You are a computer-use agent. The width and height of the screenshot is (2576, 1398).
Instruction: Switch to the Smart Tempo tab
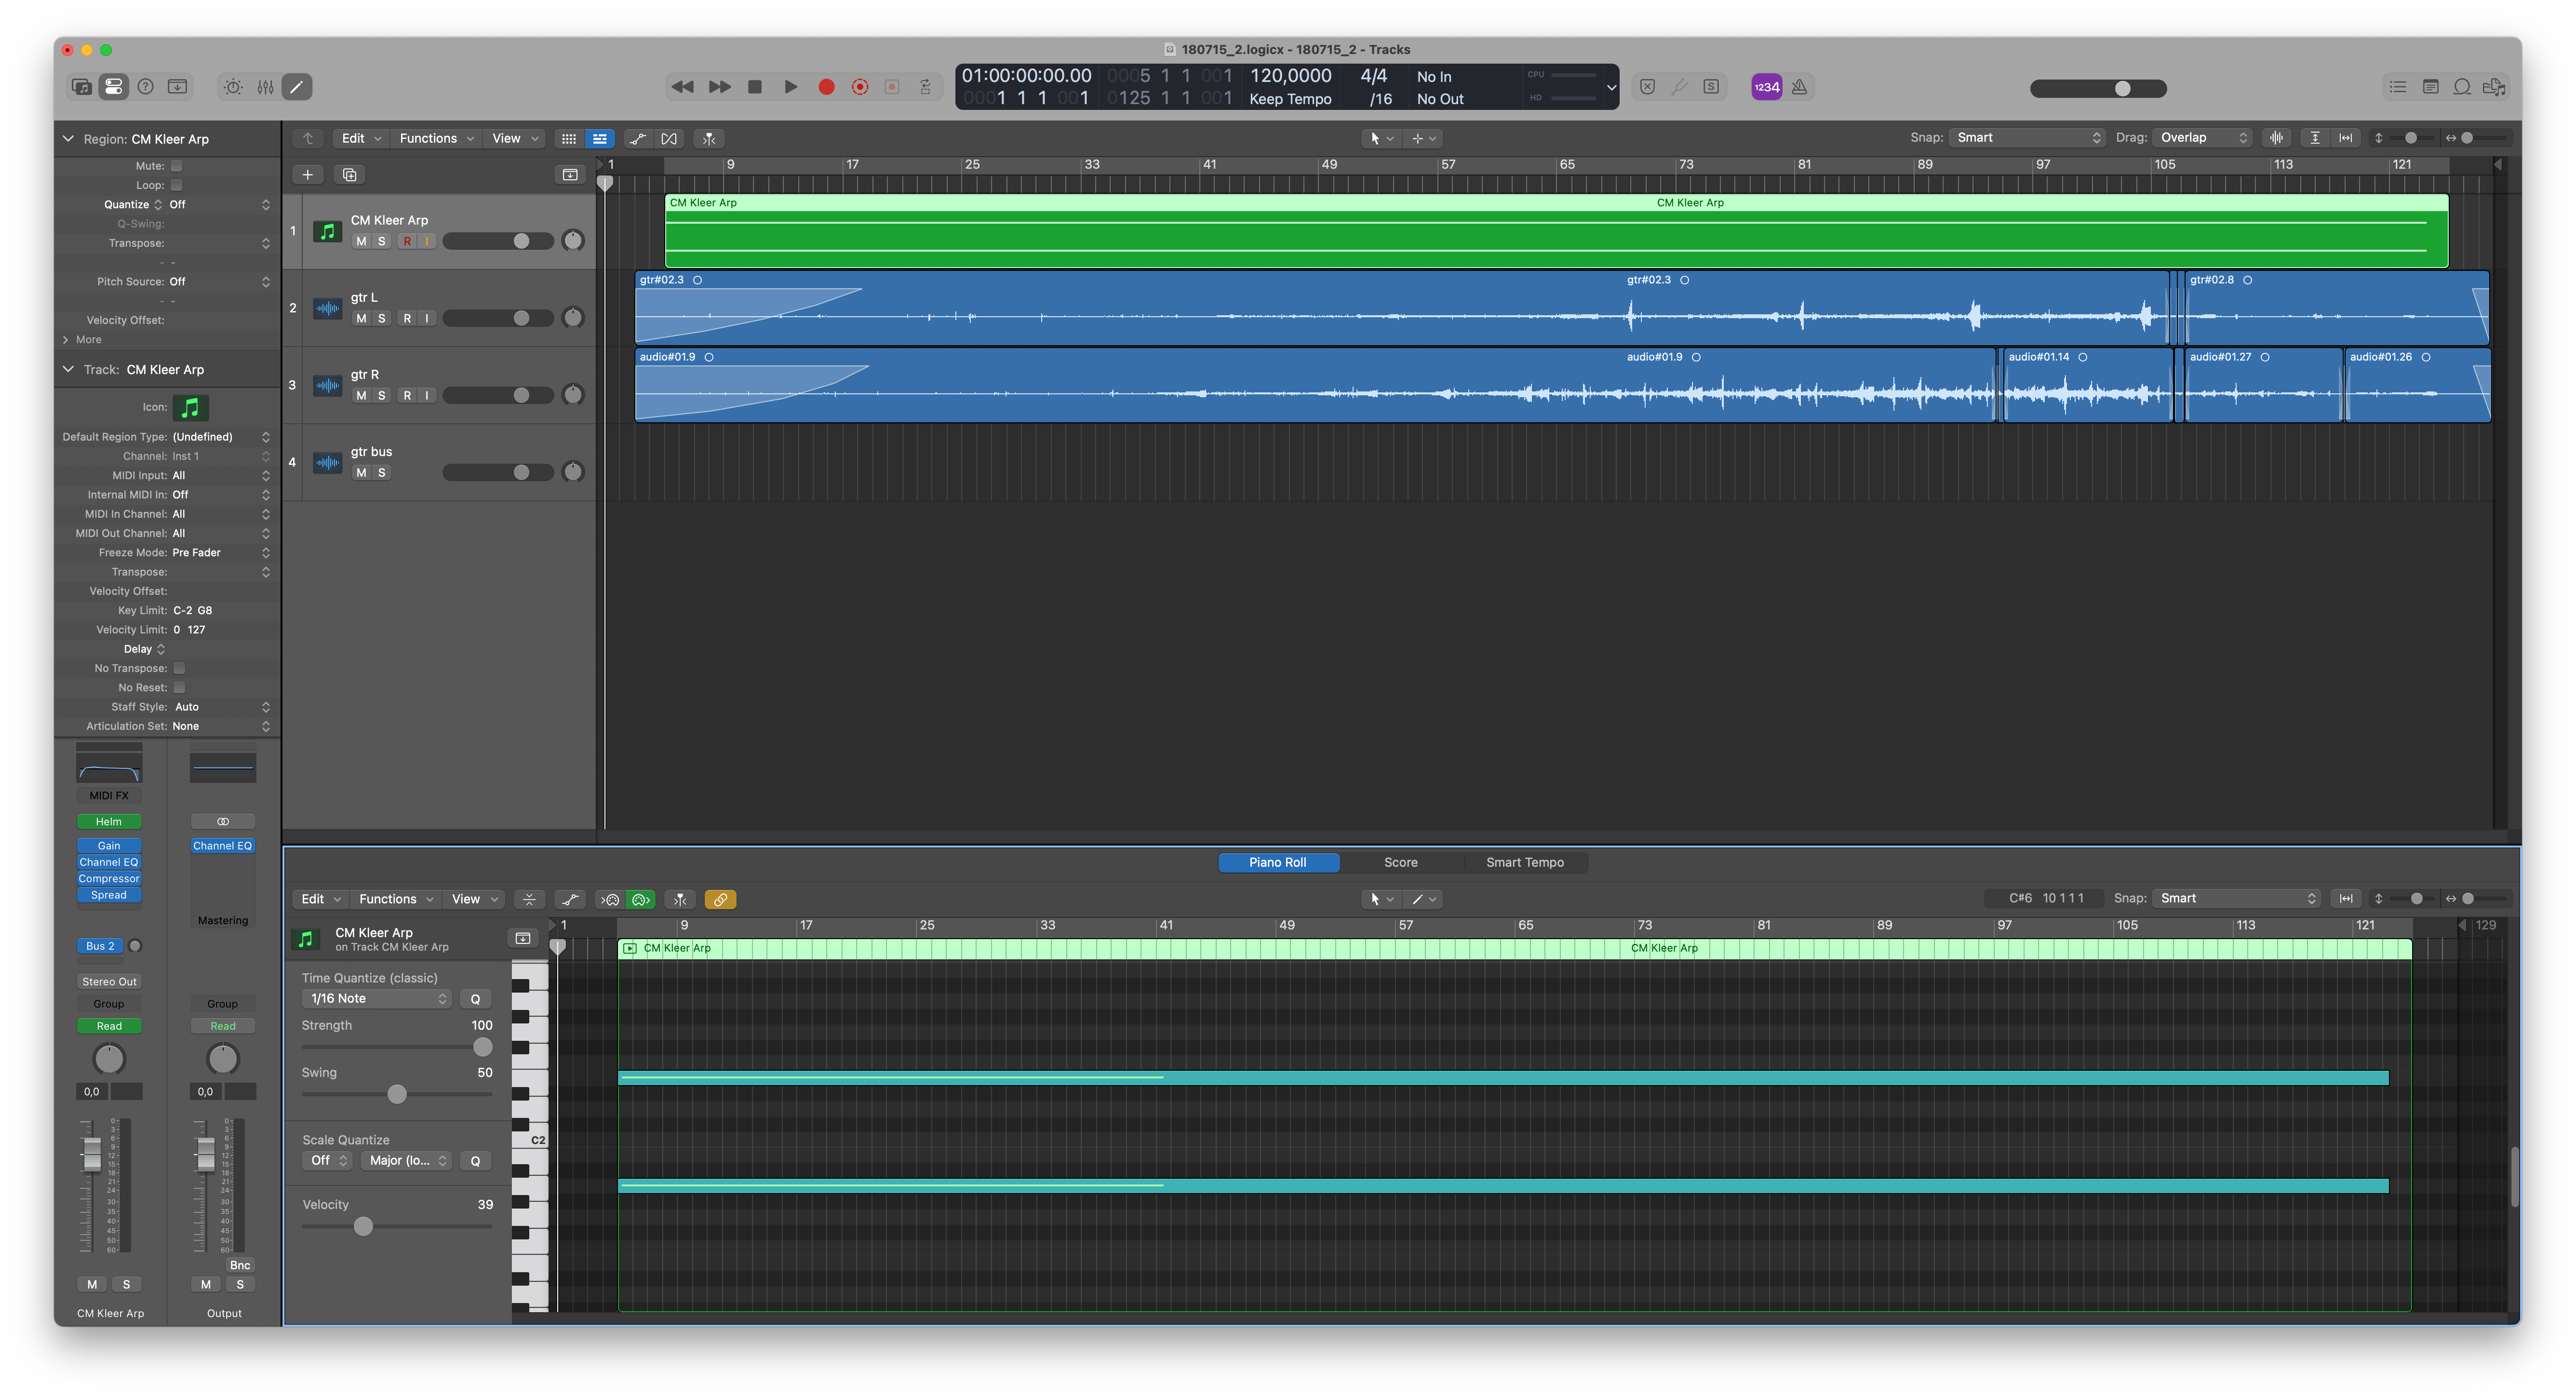(x=1524, y=863)
